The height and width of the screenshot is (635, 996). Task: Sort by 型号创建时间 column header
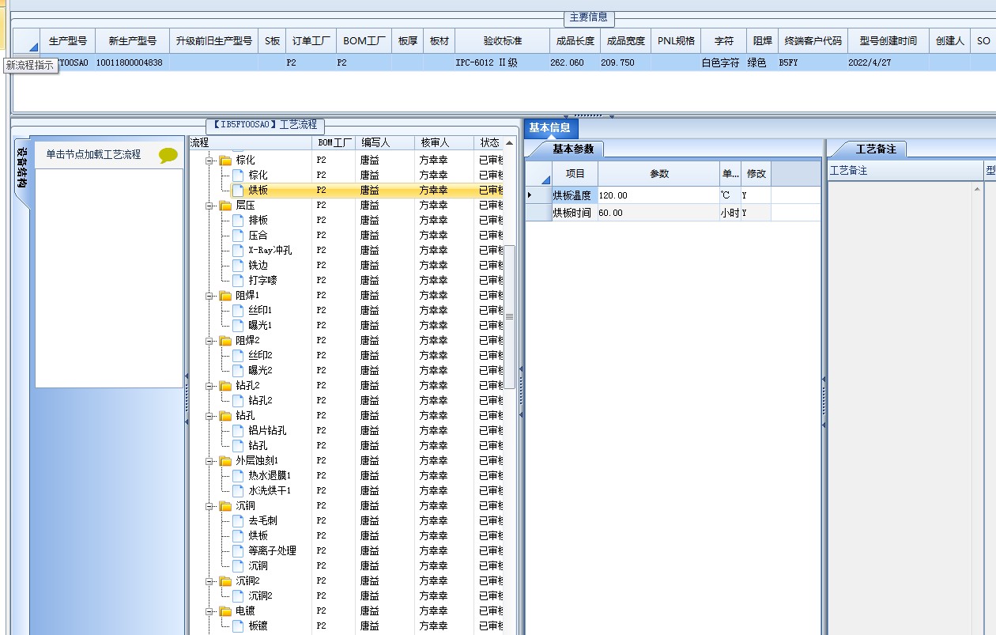[888, 41]
